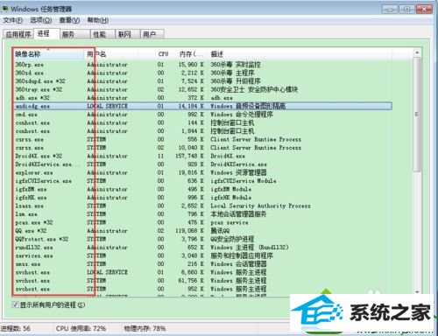Maximize the Task Manager window
Image resolution: width=438 pixels, height=336 pixels.
click(406, 10)
